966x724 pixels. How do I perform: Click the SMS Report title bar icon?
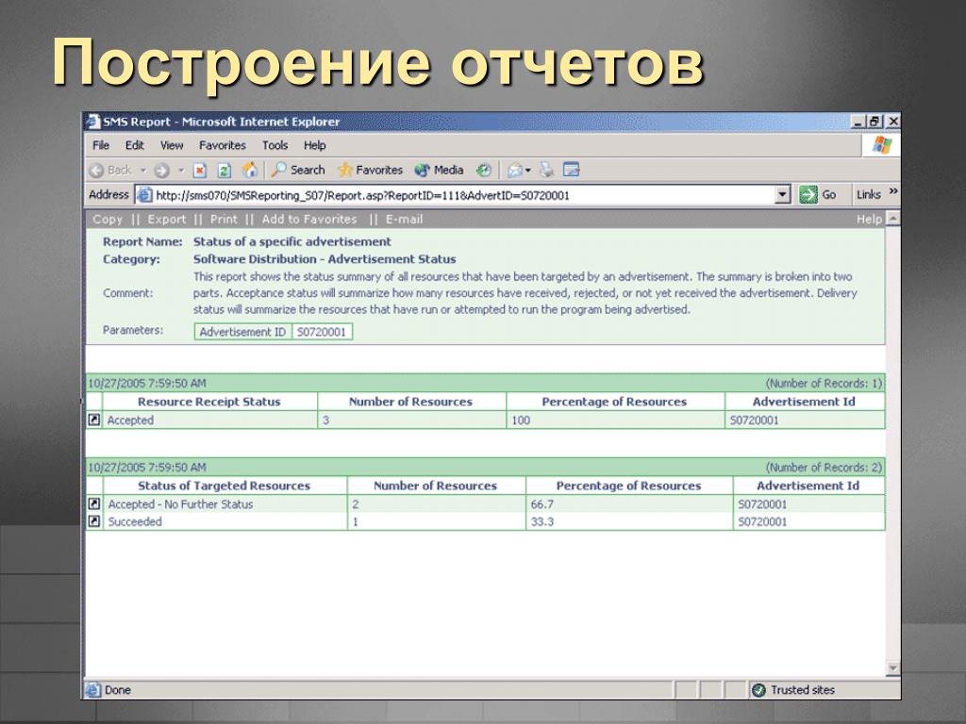coord(93,122)
